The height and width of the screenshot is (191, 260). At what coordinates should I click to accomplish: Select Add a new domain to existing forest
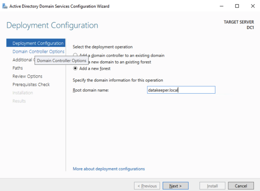click(75, 62)
